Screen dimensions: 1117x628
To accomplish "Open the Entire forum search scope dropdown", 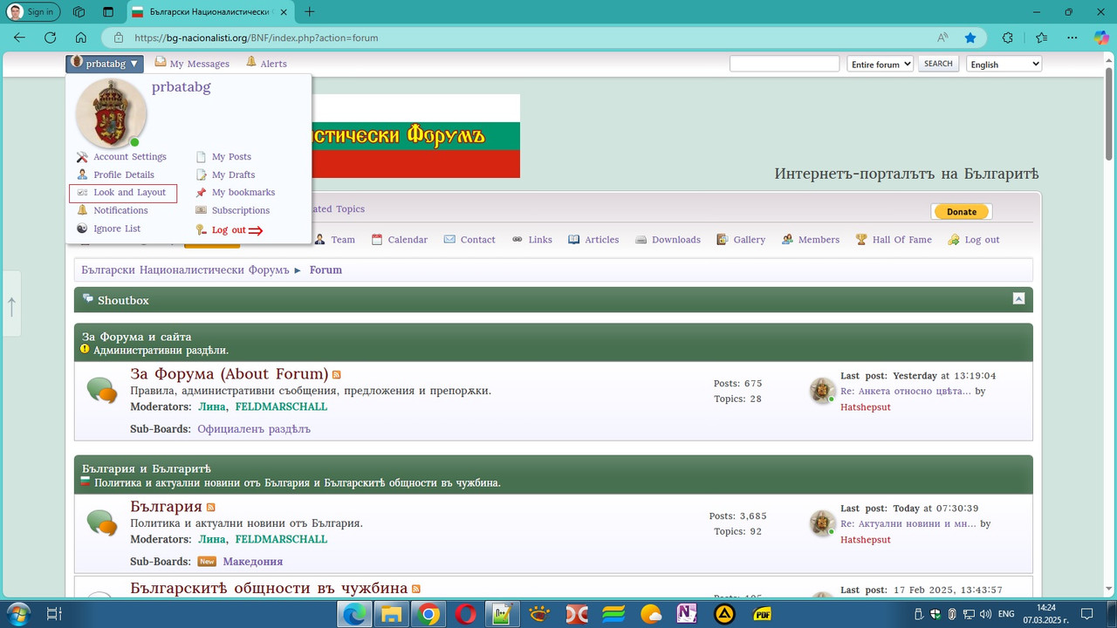I will click(880, 64).
